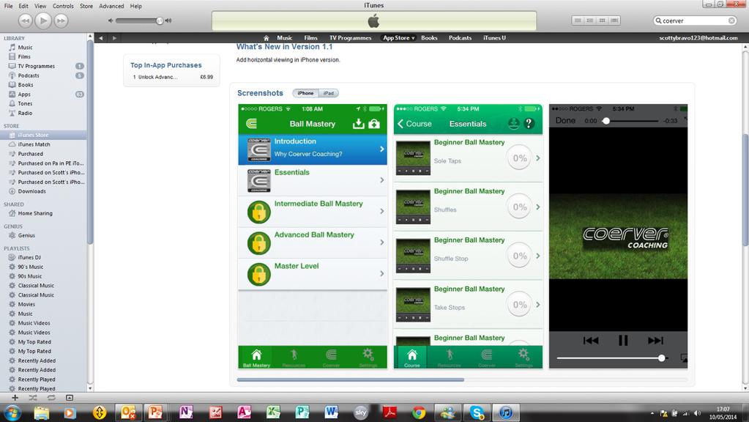The image size is (749, 422).
Task: Select Tones in the sidebar
Action: 26,104
